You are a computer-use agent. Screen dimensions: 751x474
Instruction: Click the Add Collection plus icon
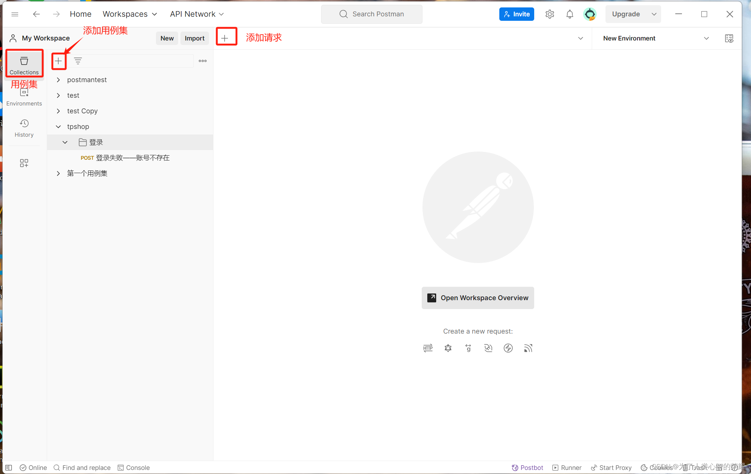(58, 61)
